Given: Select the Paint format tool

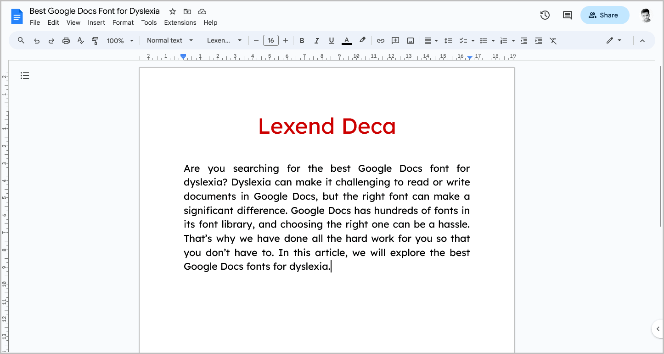Looking at the screenshot, I should (96, 41).
